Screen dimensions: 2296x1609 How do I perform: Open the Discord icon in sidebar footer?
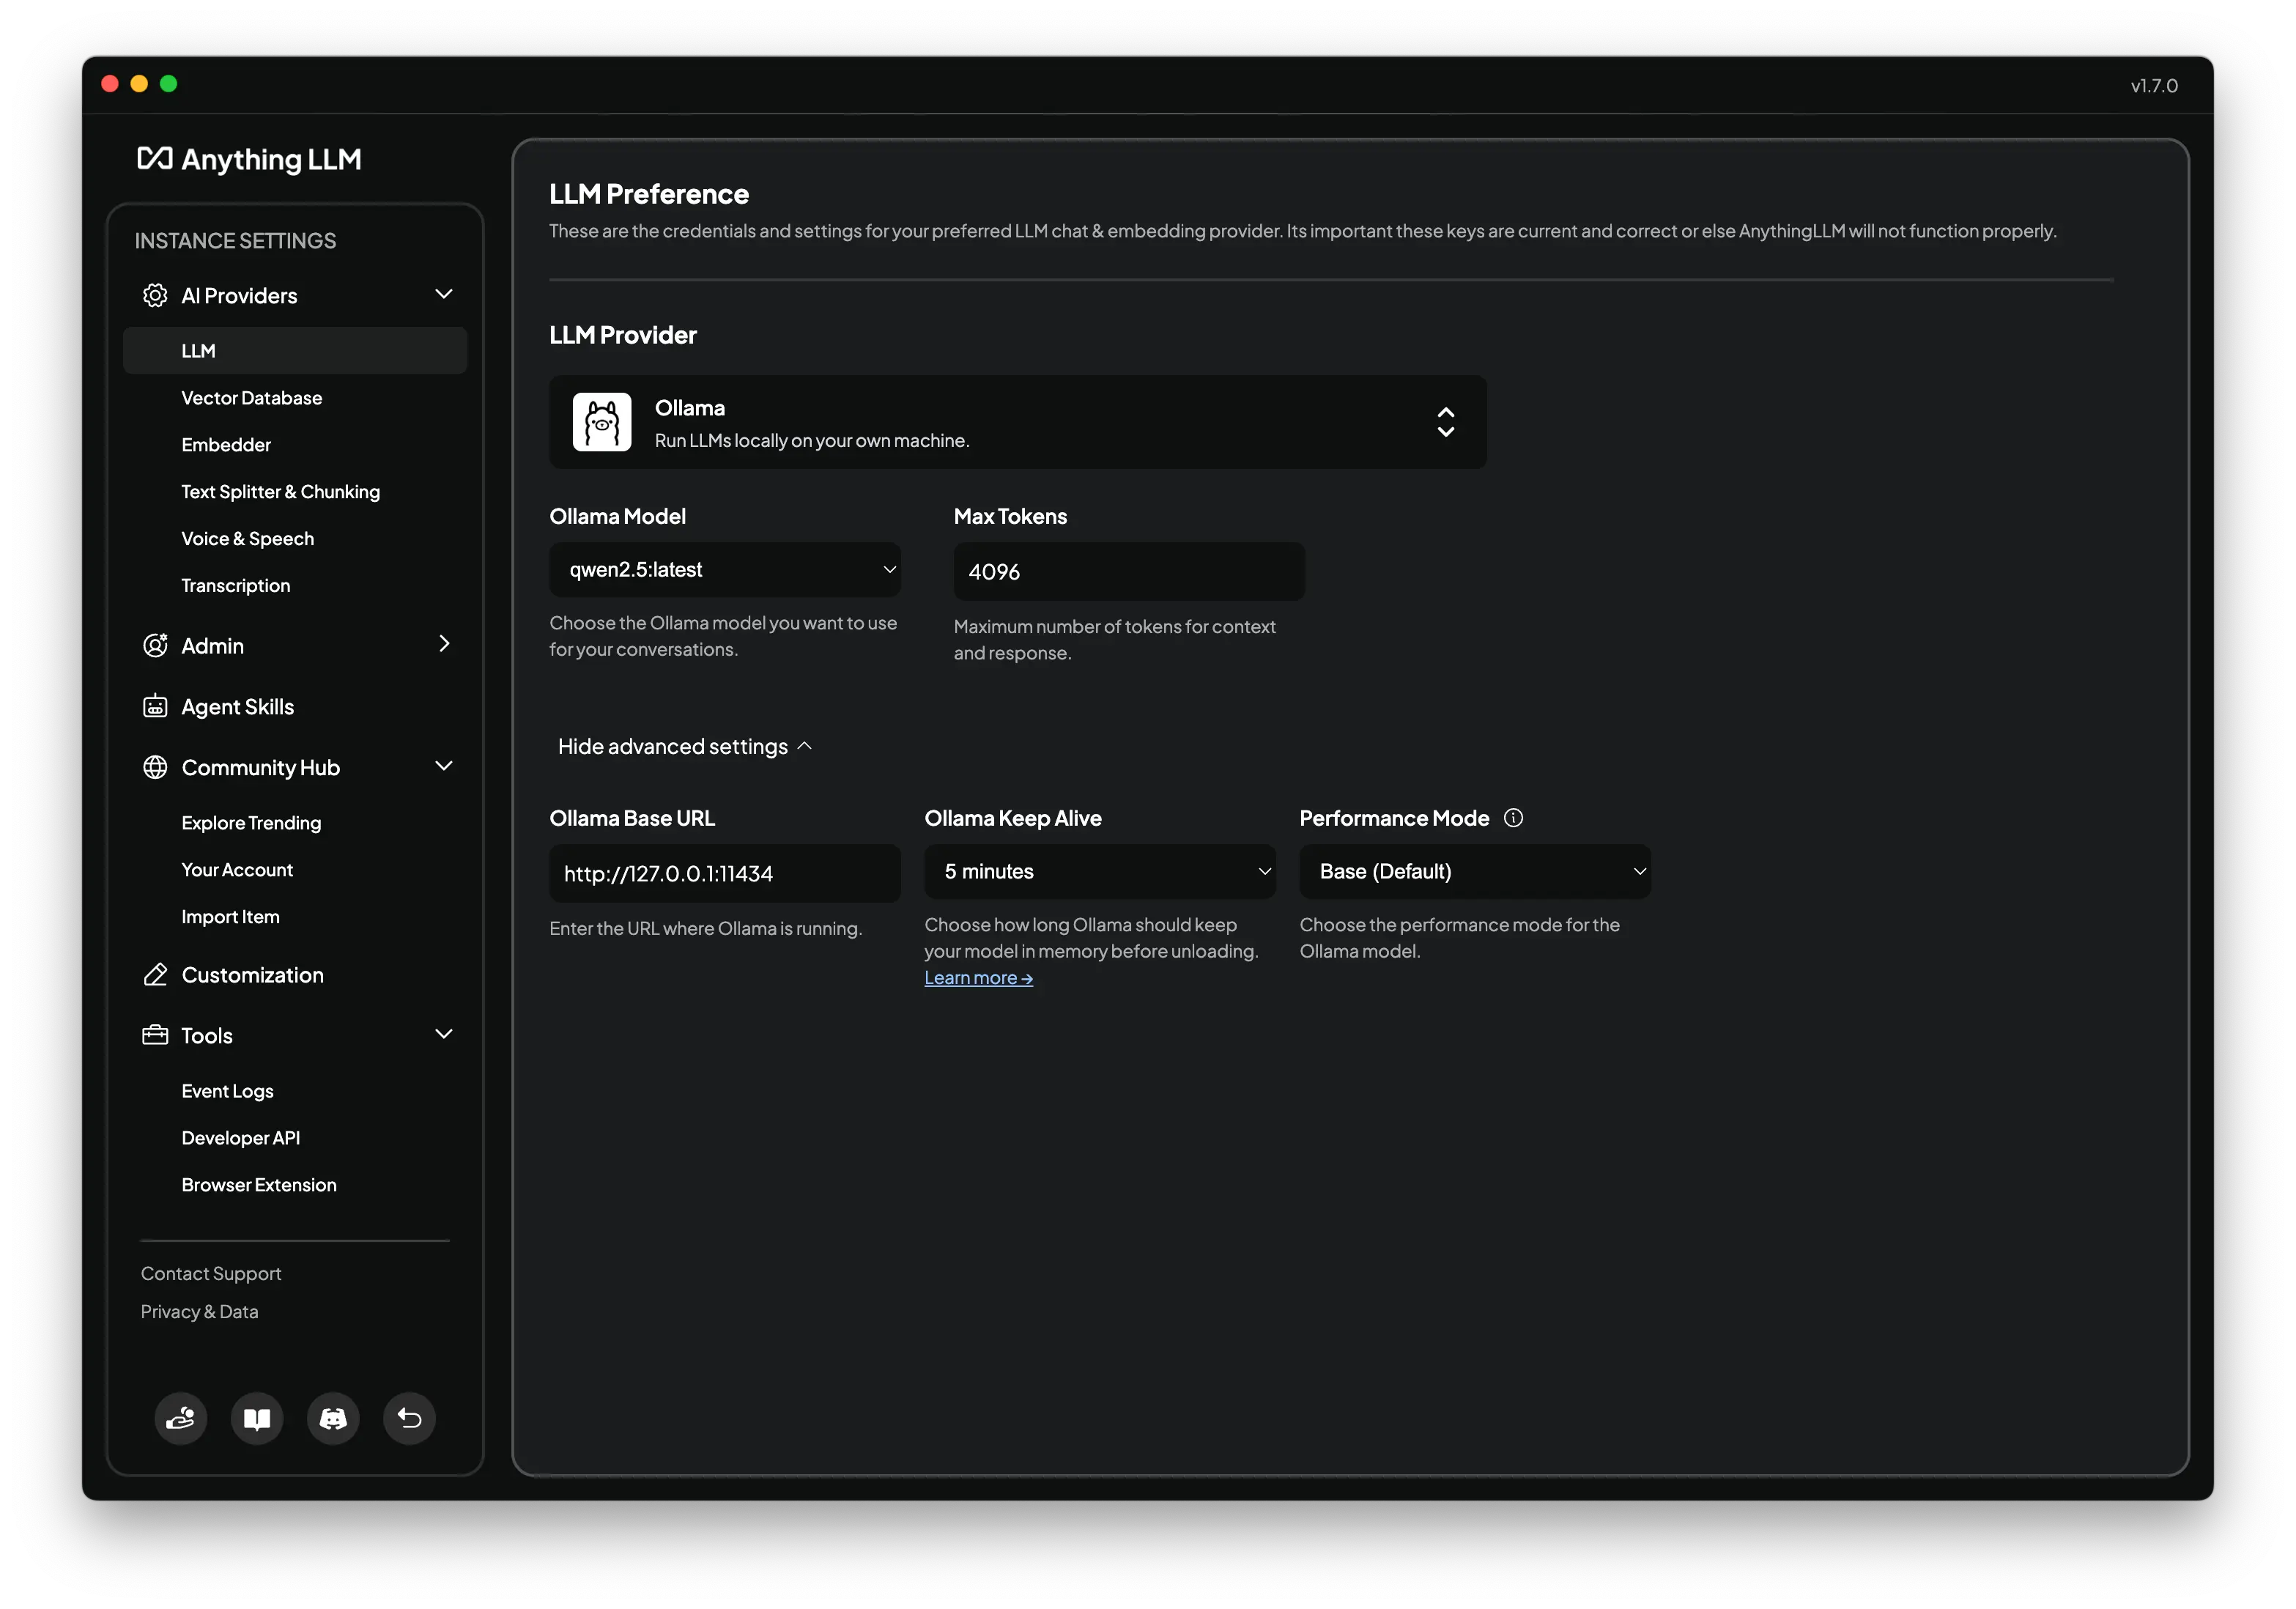[333, 1418]
